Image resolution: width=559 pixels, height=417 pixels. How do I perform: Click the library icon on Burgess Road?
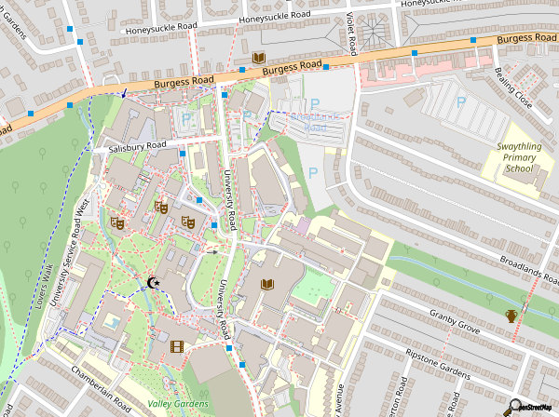[x=258, y=59]
